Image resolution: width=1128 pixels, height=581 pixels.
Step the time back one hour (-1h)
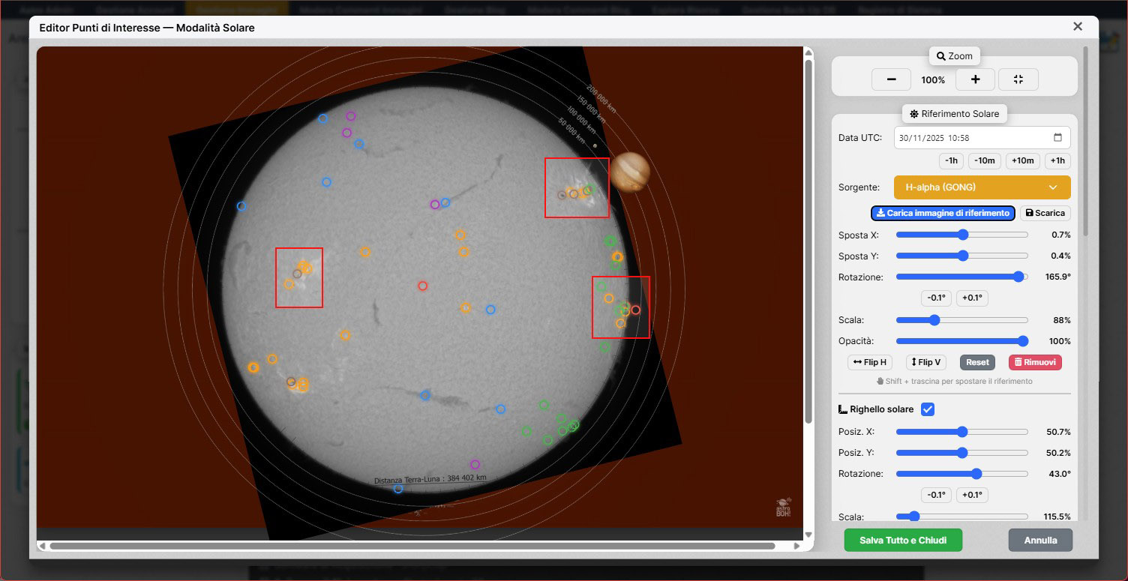pyautogui.click(x=951, y=160)
